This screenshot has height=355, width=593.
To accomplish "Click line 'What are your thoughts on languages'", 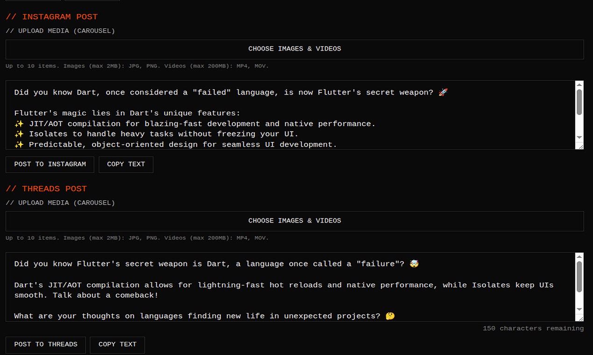I will (x=205, y=316).
